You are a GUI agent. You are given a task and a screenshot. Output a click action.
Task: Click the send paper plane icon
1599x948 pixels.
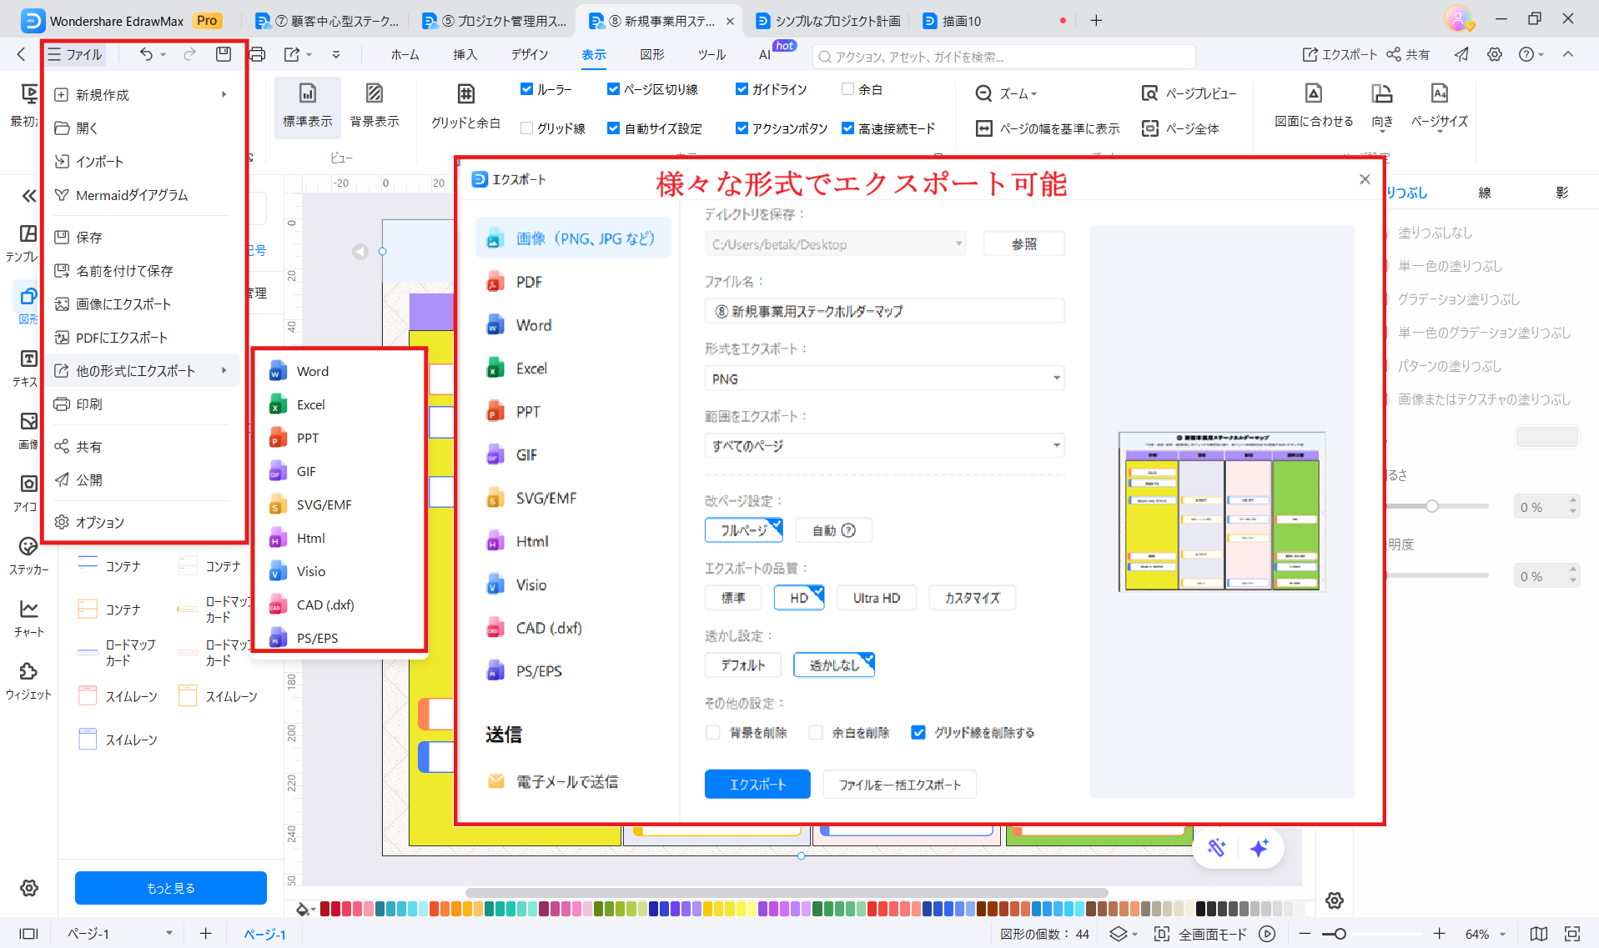tap(1461, 54)
